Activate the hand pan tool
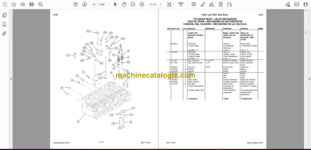The width and height of the screenshot is (311, 150). click(x=124, y=4)
